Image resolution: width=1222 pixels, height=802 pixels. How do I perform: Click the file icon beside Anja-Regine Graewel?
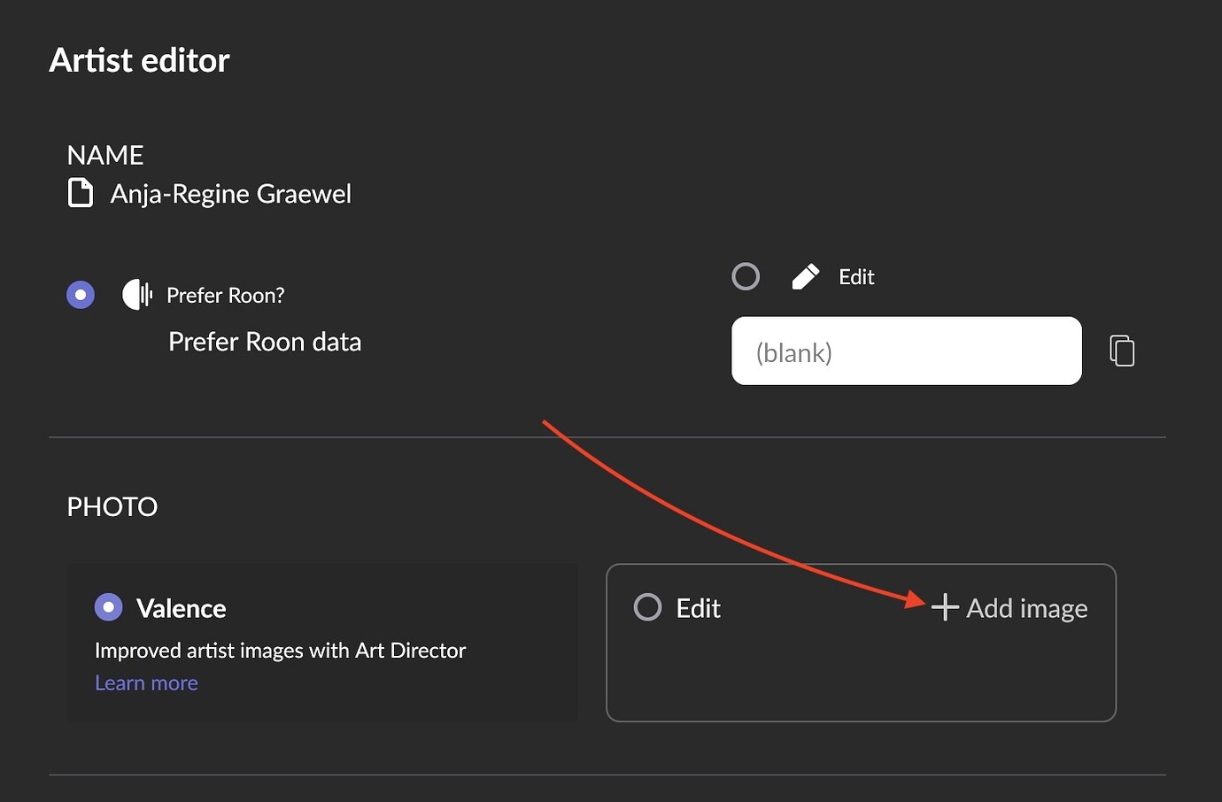coord(81,193)
